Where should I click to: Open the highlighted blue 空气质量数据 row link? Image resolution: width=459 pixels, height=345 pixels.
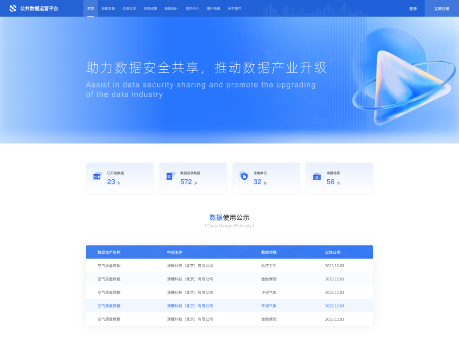click(109, 306)
